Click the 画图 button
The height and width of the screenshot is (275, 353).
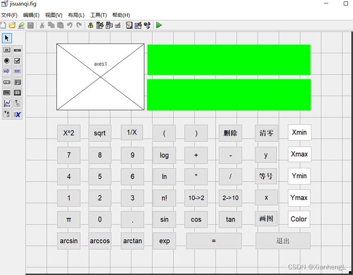[x=266, y=218]
